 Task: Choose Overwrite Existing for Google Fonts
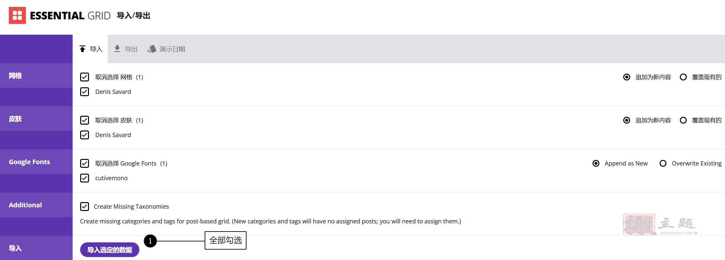[x=663, y=164]
